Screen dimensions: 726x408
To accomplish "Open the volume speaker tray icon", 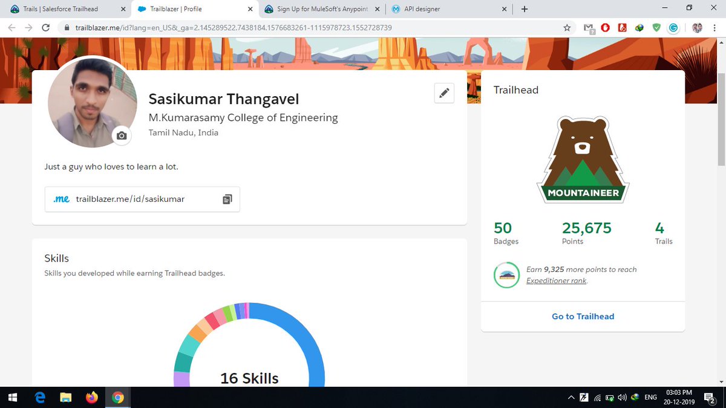I will [x=622, y=398].
